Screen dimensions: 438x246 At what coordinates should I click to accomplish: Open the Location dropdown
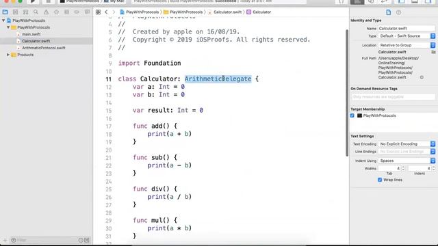407,45
